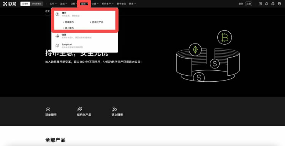The width and height of the screenshot is (285, 146).
Task: Select the 总览 tab
Action: (x=47, y=11)
